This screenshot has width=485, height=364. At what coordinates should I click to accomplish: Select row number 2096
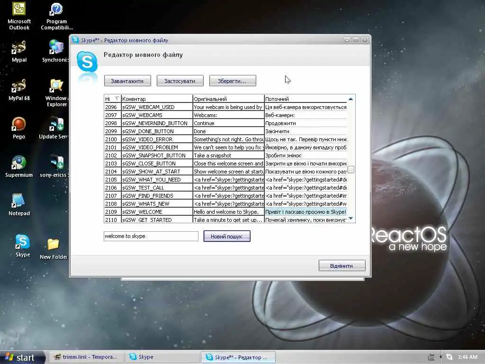pyautogui.click(x=112, y=107)
